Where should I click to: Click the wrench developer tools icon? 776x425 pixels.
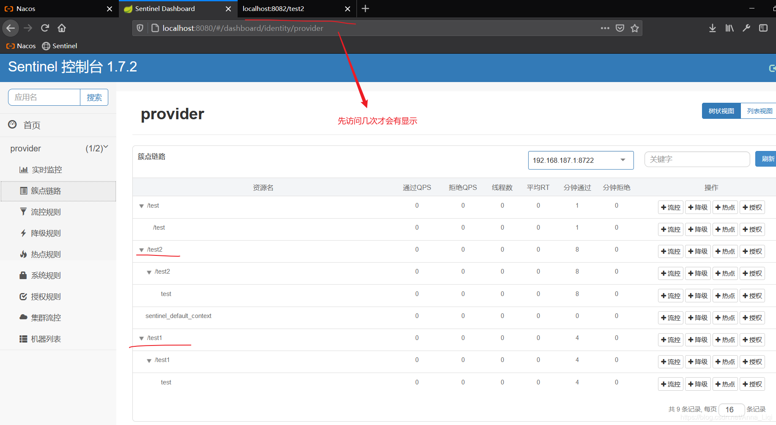746,28
